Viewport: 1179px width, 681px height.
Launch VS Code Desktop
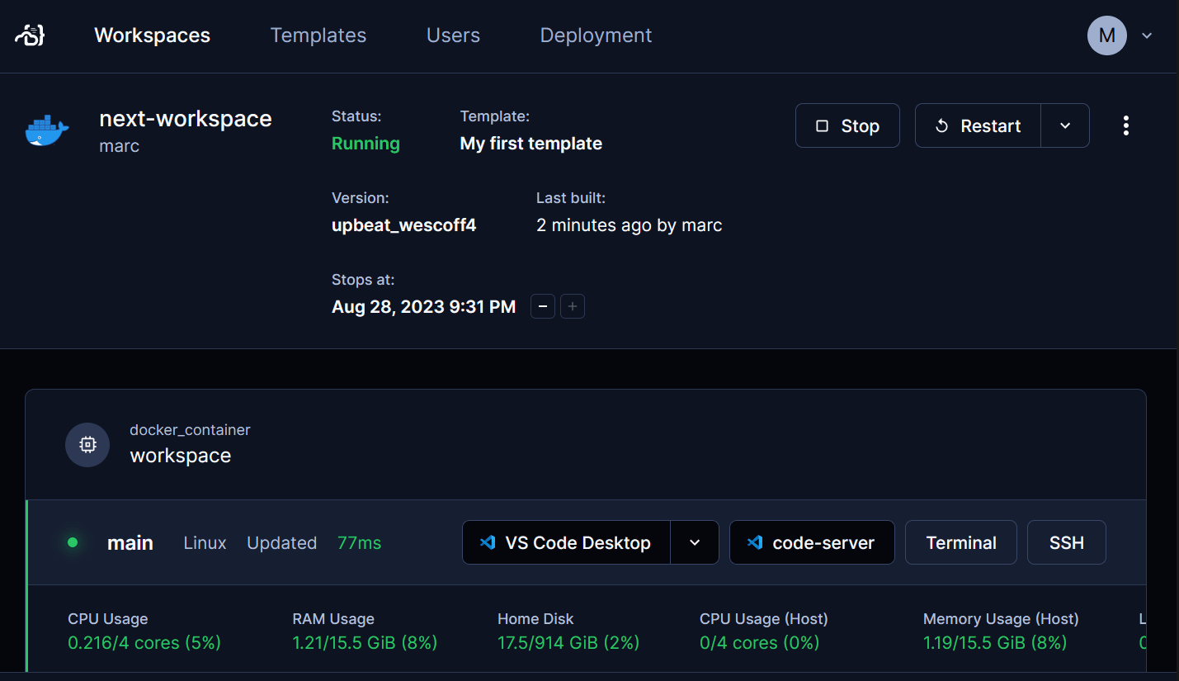point(567,542)
